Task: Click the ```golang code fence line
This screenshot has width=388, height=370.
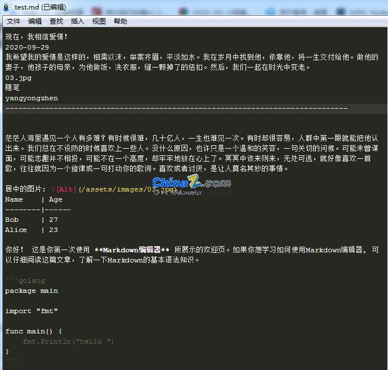Action: pyautogui.click(x=25, y=280)
